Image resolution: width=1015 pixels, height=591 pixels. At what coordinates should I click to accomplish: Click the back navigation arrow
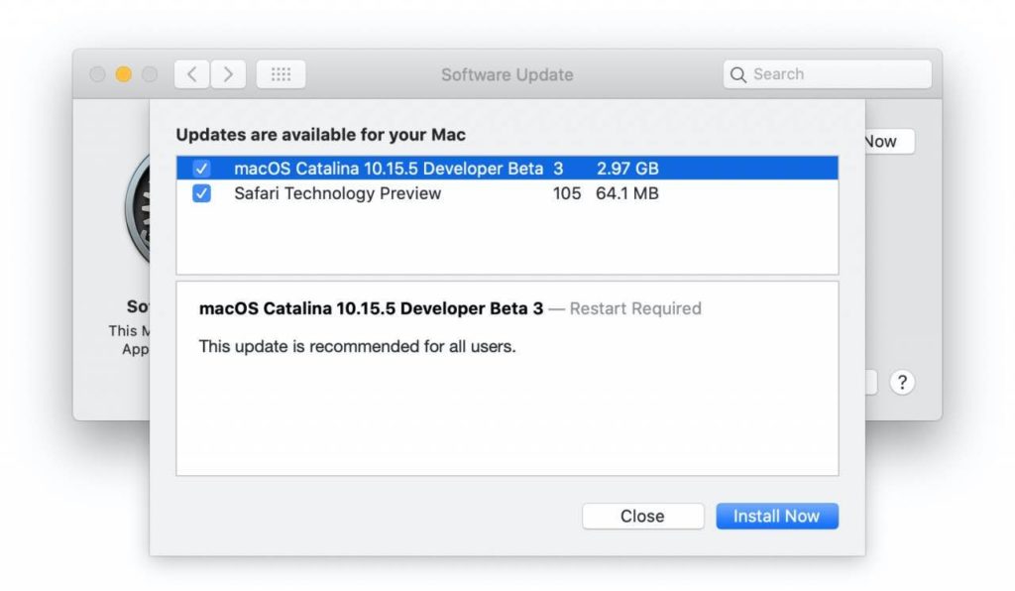click(x=192, y=74)
